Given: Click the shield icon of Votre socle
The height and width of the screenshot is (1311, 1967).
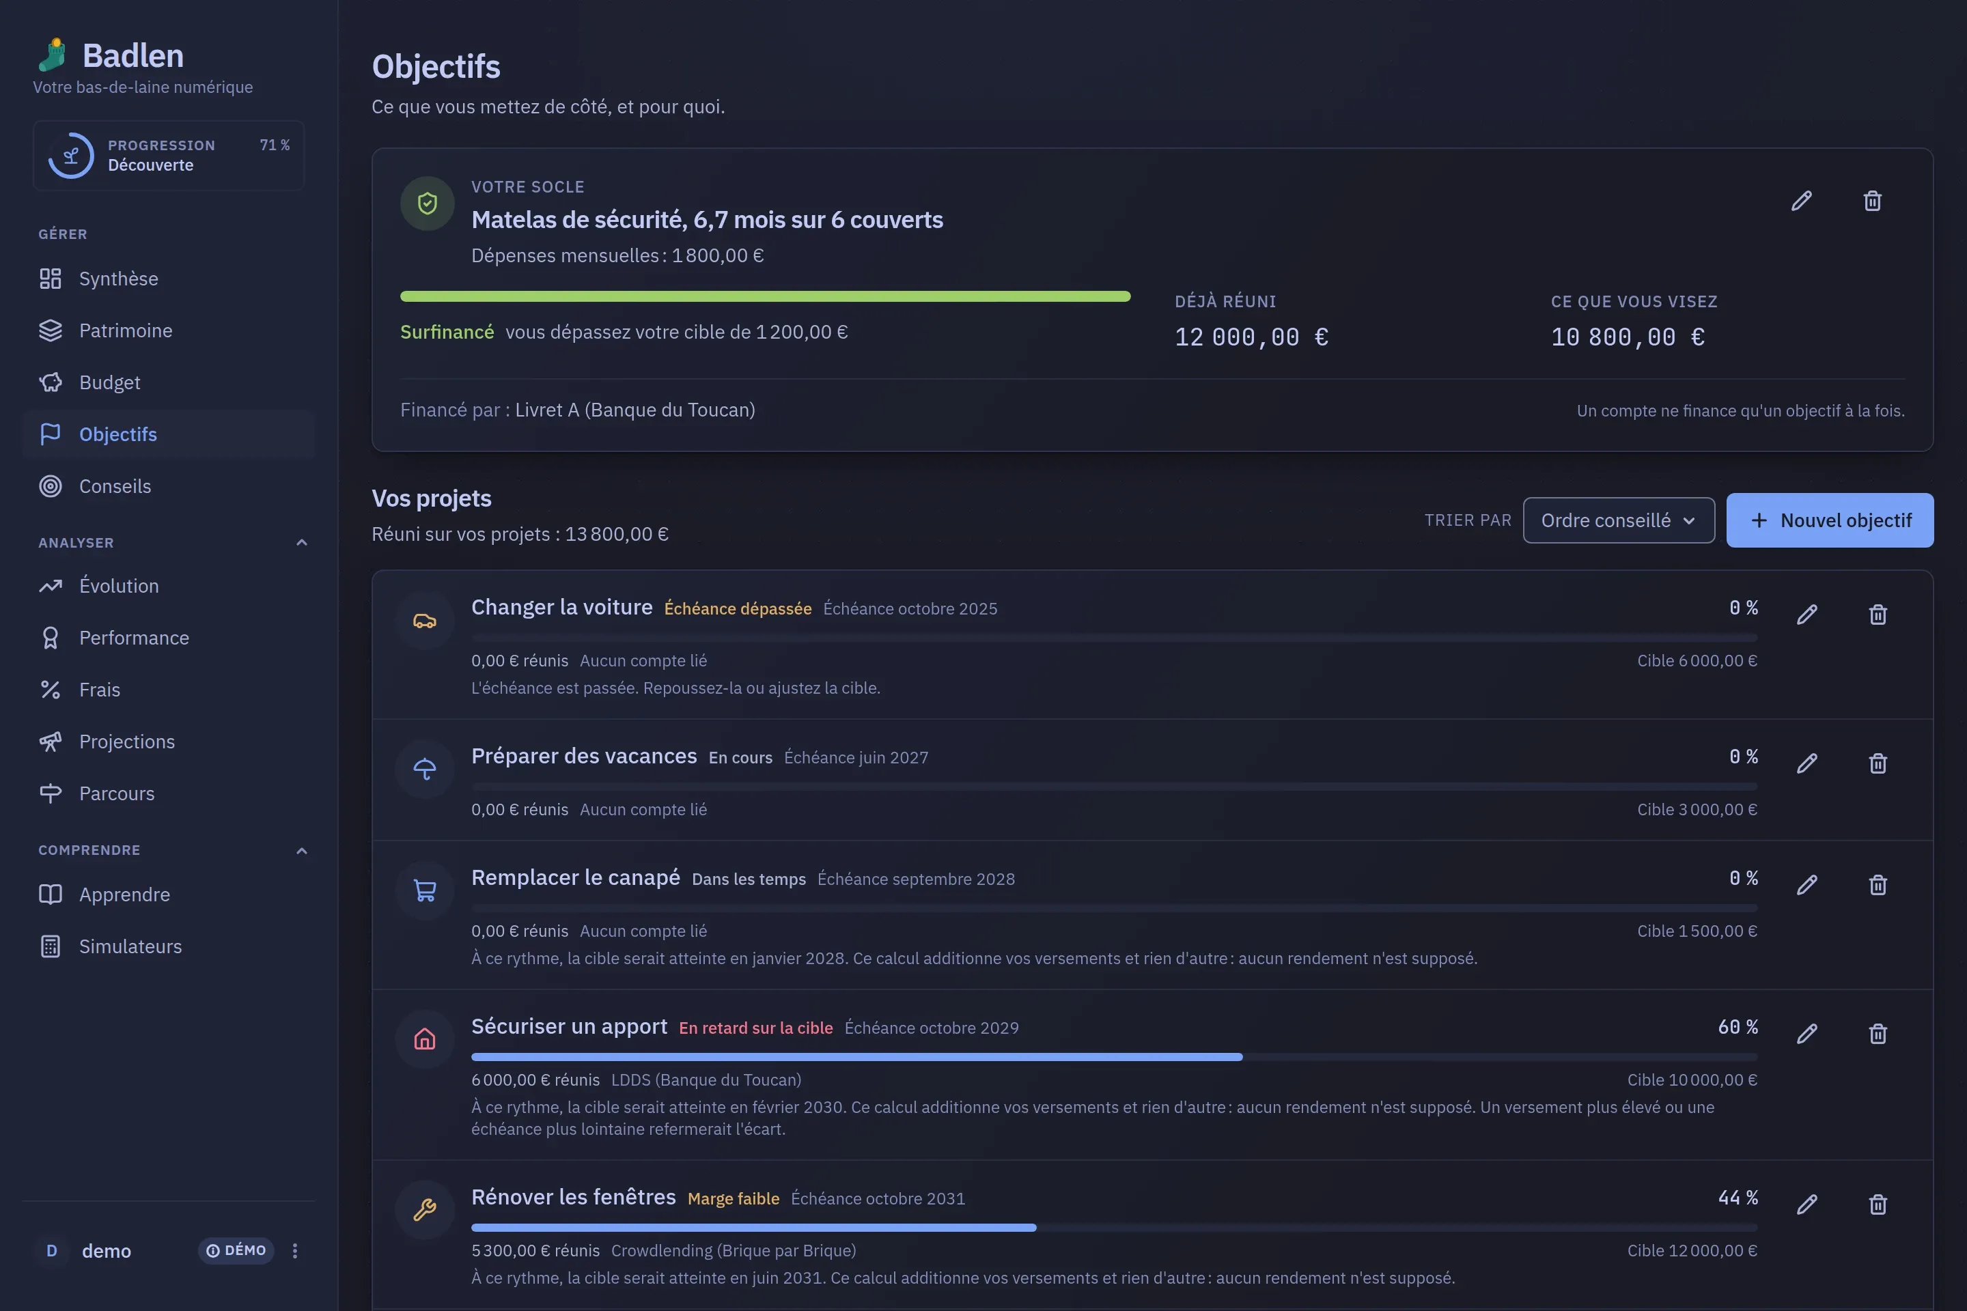Looking at the screenshot, I should click(x=428, y=203).
